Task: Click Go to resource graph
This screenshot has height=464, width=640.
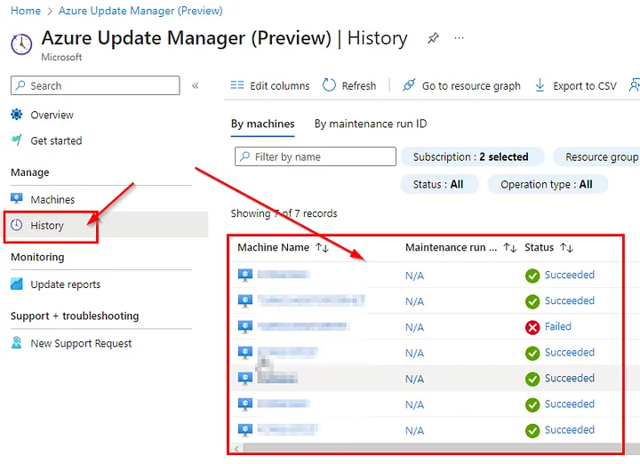Action: click(x=461, y=86)
